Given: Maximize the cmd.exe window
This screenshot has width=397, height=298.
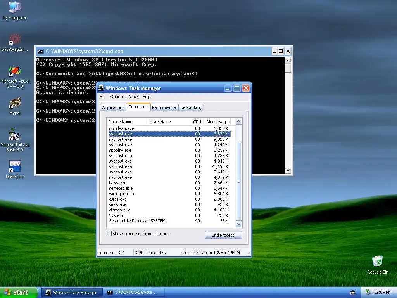Looking at the screenshot, I should 281,52.
